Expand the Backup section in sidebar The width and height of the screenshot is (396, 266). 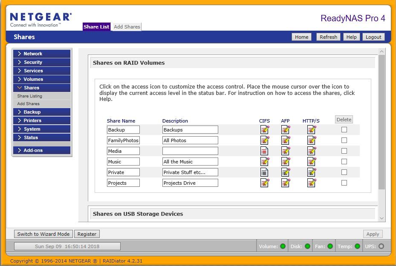coord(41,112)
